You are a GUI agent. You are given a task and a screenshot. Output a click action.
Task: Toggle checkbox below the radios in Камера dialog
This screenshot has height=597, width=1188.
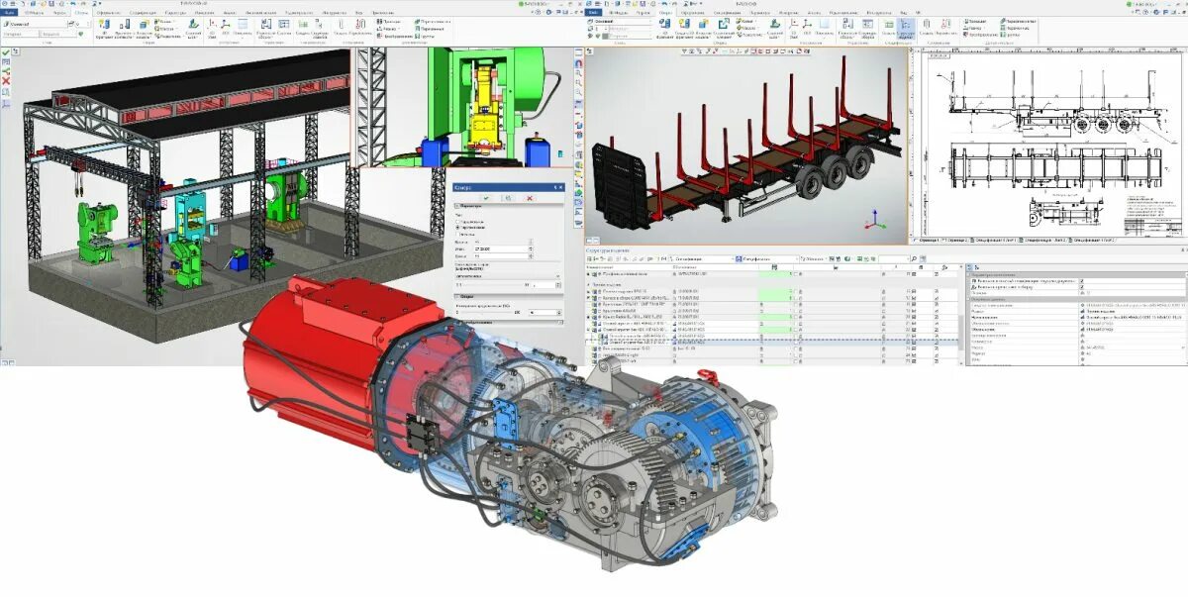point(457,235)
